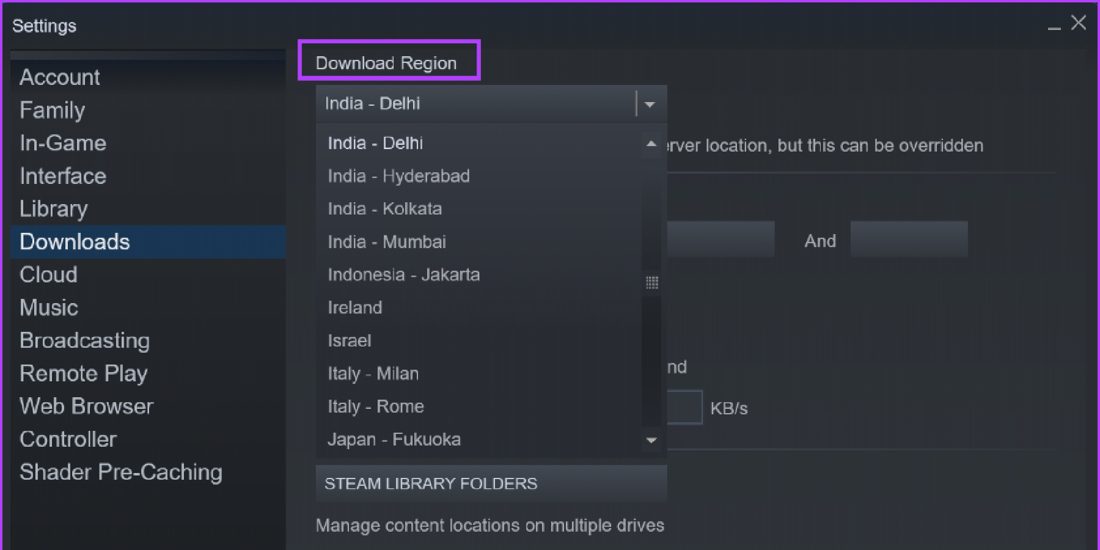This screenshot has height=550, width=1100.
Task: Choose Ireland as download region
Action: click(x=479, y=308)
